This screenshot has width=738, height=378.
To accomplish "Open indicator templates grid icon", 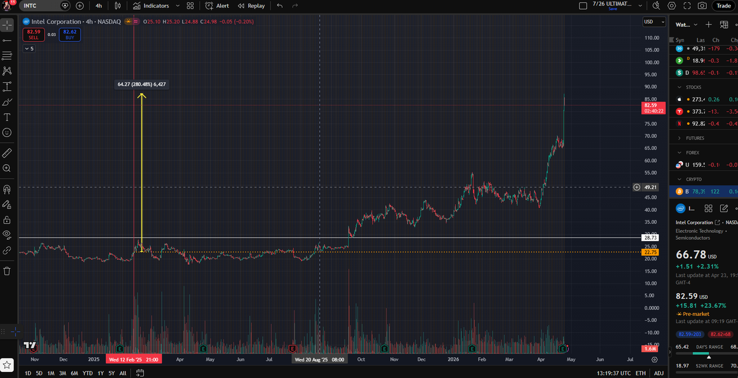I will pos(191,6).
